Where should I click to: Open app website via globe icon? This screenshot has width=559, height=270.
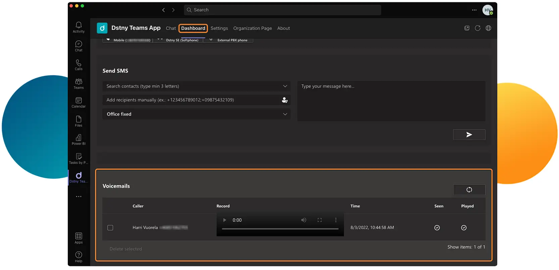488,28
